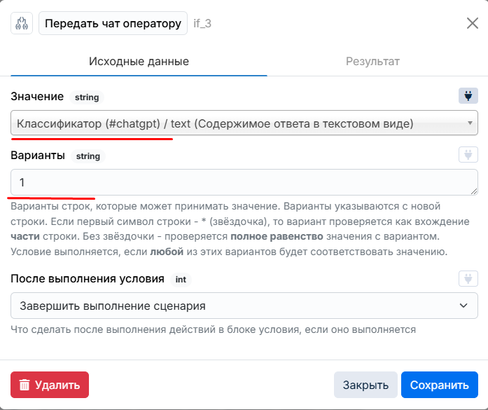Click the Сохранить button
The width and height of the screenshot is (488, 410).
440,385
